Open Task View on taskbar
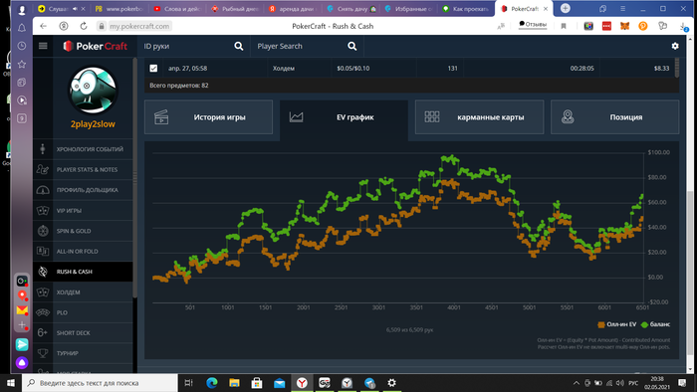Viewport: 697px width, 392px height. 188,383
